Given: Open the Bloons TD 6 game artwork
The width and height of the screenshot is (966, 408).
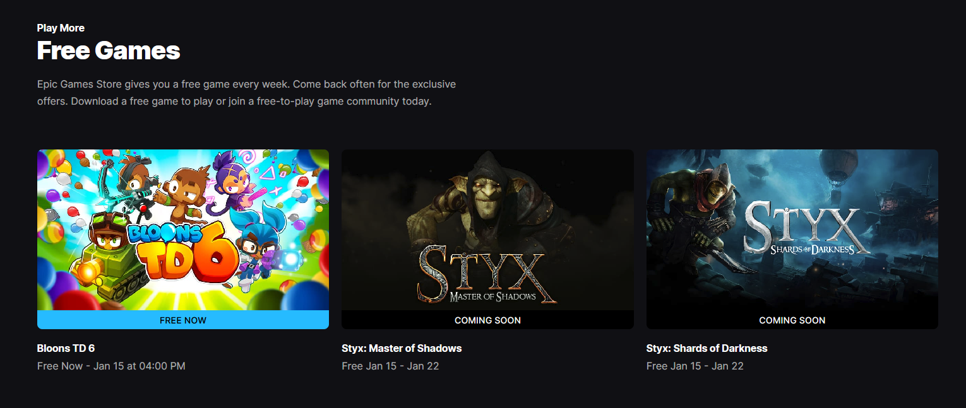Looking at the screenshot, I should coord(183,230).
